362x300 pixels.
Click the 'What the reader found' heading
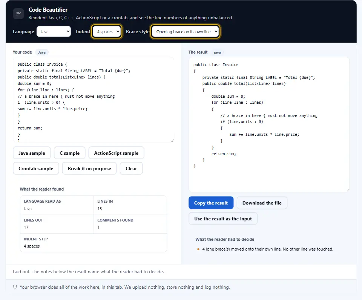42,189
